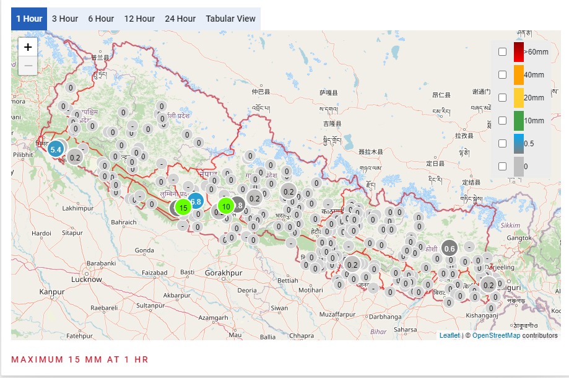Click the green 10mm legend color swatch
The height and width of the screenshot is (378, 569).
(x=519, y=121)
